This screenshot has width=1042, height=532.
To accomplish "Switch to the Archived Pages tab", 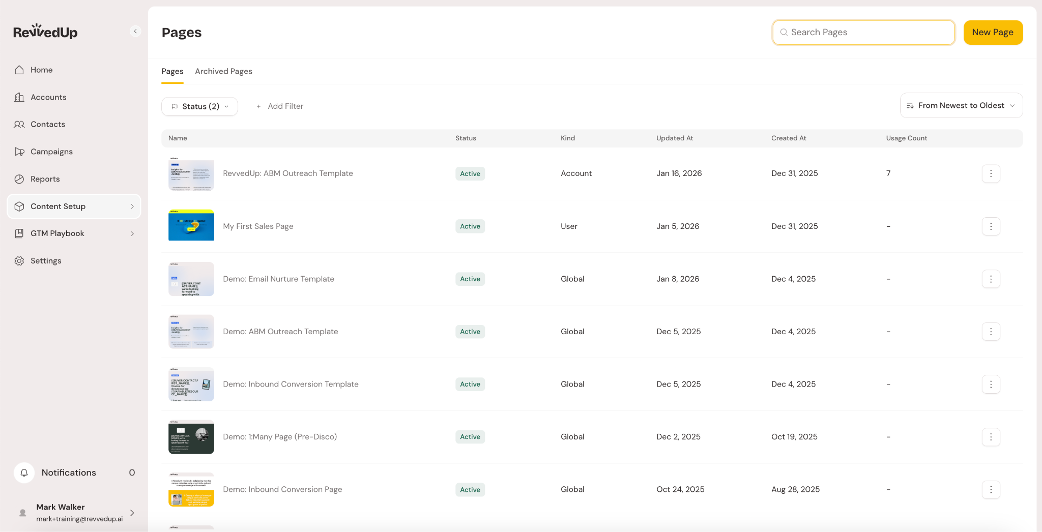I will point(223,71).
